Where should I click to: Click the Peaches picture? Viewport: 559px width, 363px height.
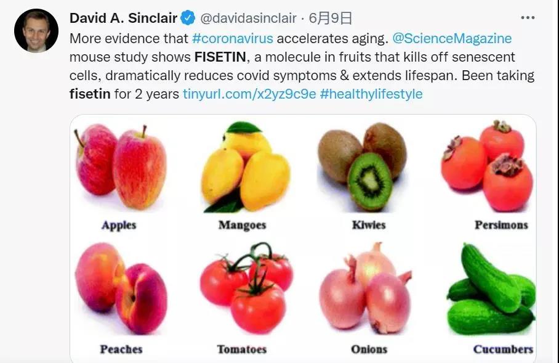tap(121, 288)
